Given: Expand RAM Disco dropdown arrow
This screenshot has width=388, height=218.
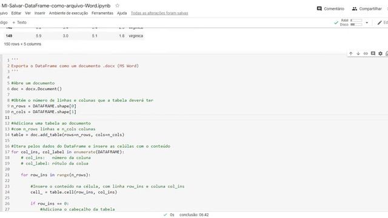Looking at the screenshot, I should coord(367,23).
